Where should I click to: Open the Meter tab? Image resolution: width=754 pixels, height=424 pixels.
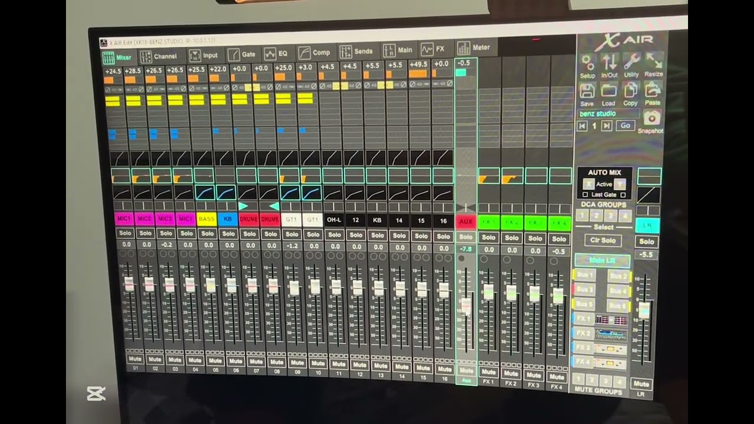[x=474, y=48]
